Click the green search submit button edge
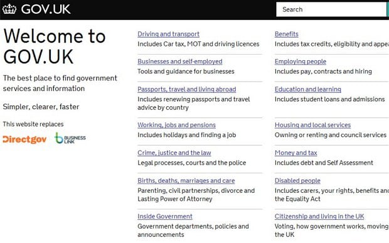Viewport: 389px width, 243px height. tap(388, 9)
